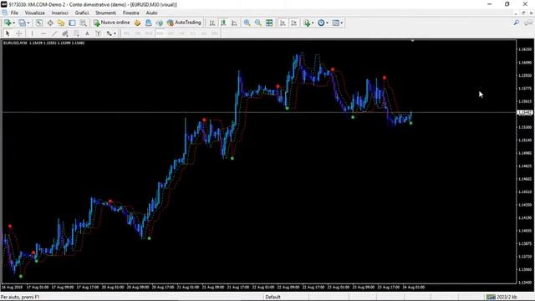The image size is (535, 301).
Task: Click the chart shift triangle marker
Action: click(412, 41)
